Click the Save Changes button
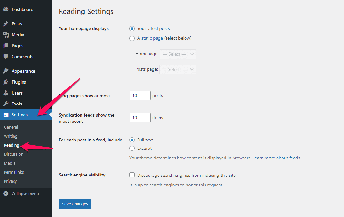 pos(75,204)
